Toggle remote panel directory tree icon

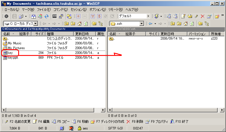tap(207, 24)
